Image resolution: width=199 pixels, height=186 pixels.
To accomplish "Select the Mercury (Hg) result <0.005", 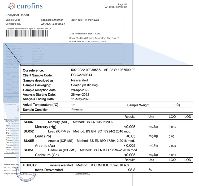I will [130, 127].
